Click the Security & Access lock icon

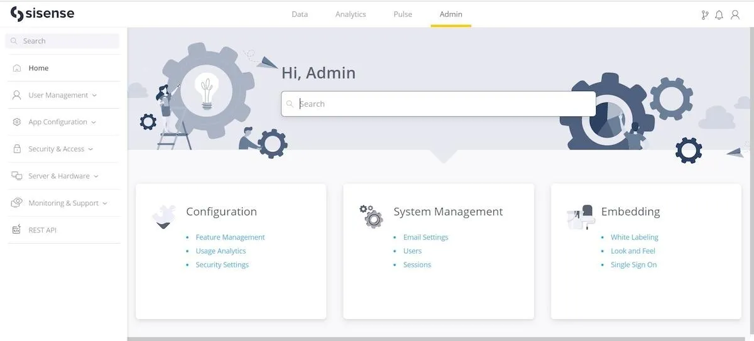click(17, 149)
